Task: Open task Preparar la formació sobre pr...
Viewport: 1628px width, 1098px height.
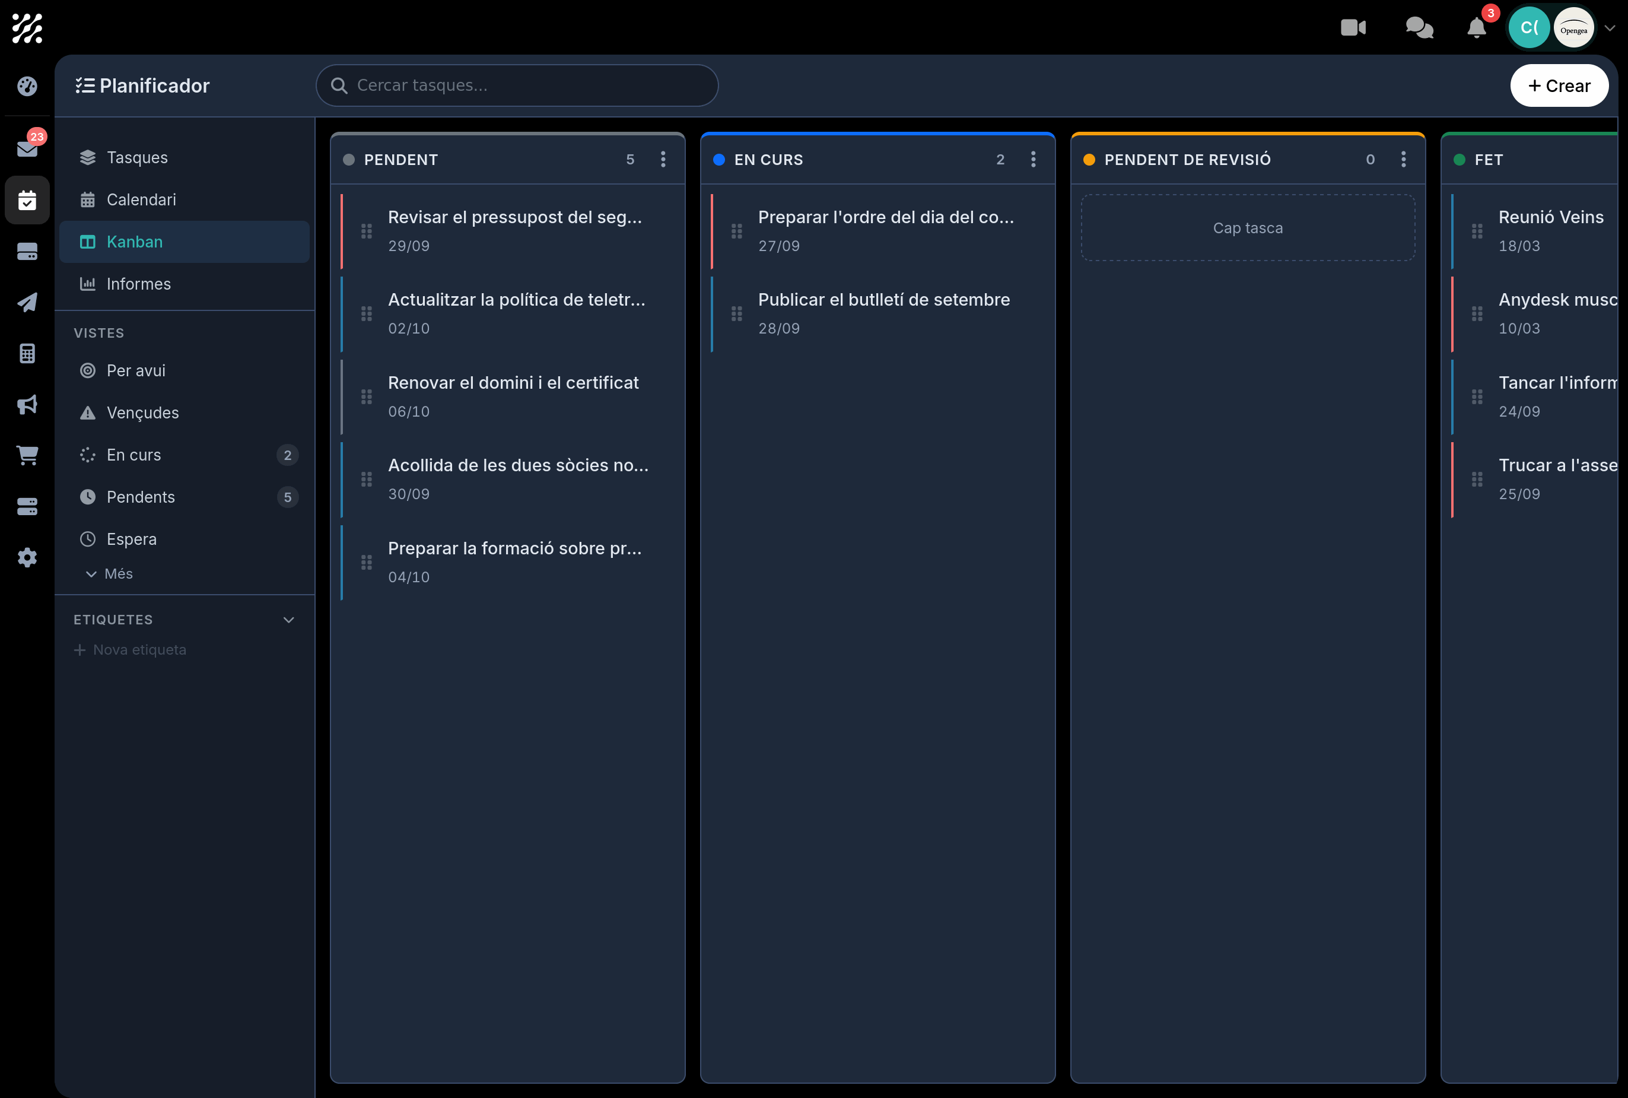Action: [508, 562]
